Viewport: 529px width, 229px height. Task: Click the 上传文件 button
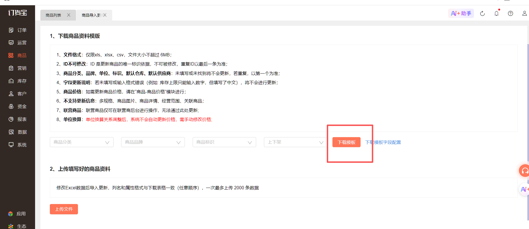(64, 209)
